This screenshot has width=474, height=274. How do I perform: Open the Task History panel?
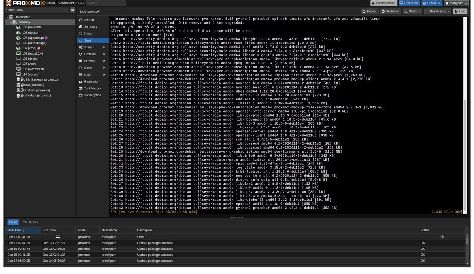[93, 89]
